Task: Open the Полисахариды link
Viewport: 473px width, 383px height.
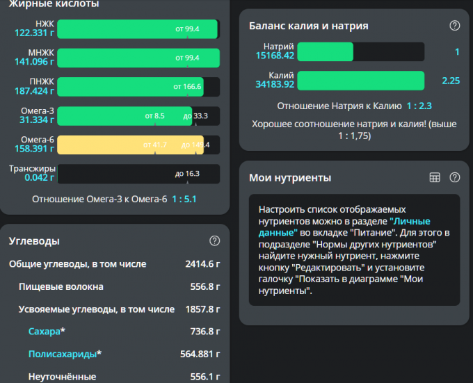Action: pos(62,354)
